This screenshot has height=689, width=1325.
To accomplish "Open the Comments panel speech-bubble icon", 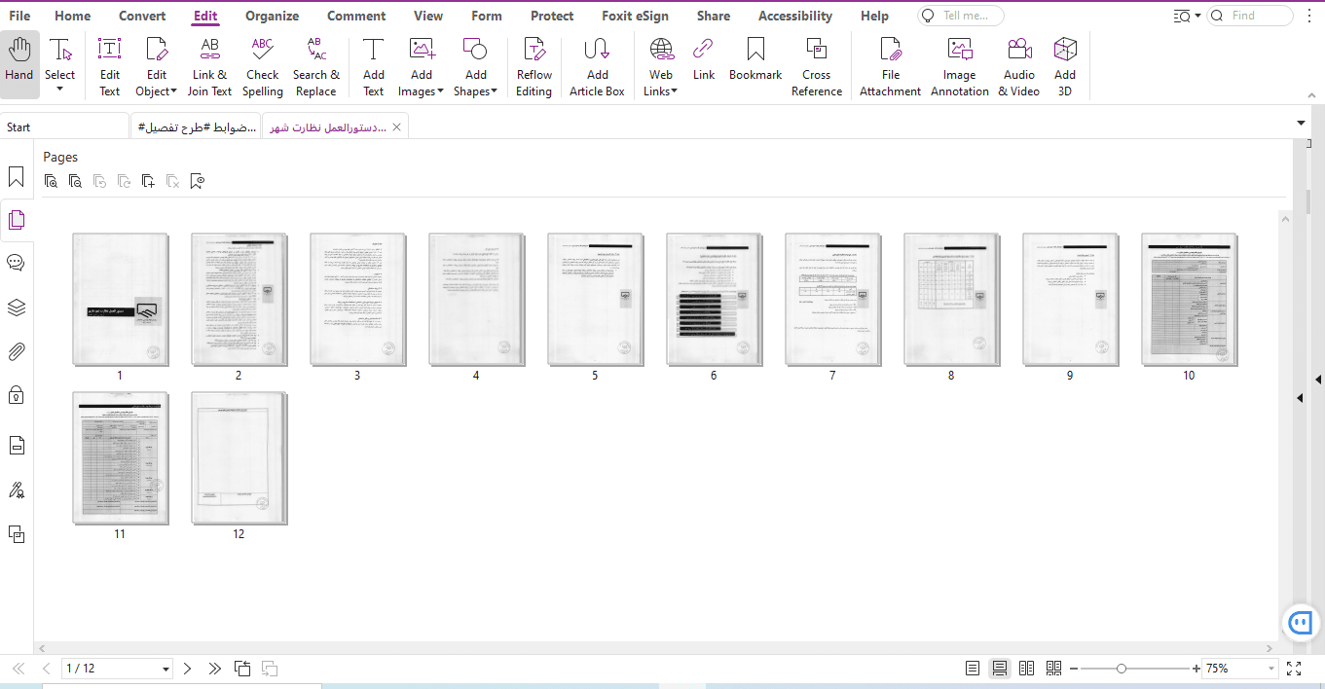I will click(16, 263).
